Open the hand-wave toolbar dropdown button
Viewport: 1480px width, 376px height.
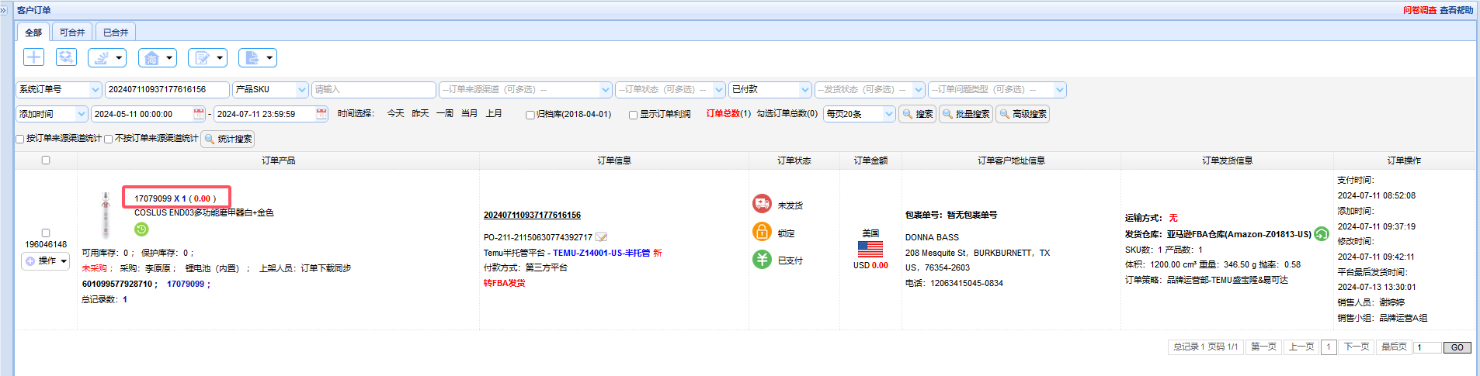click(x=107, y=57)
